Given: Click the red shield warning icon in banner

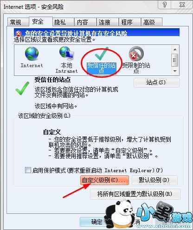Looking at the screenshot, I should coord(19,33).
